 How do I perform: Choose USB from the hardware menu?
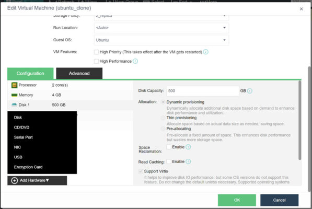[x=42, y=157]
